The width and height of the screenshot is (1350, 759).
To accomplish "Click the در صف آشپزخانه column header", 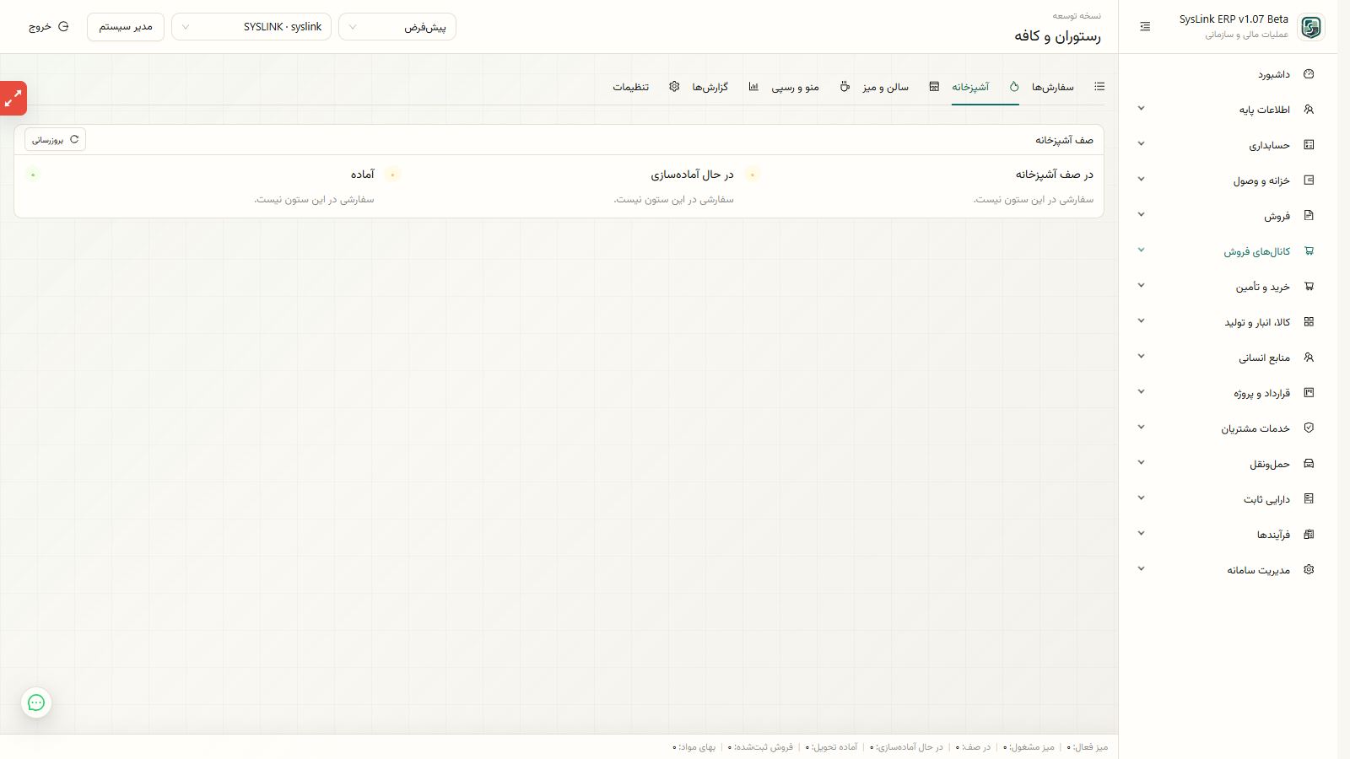I will [x=1055, y=175].
